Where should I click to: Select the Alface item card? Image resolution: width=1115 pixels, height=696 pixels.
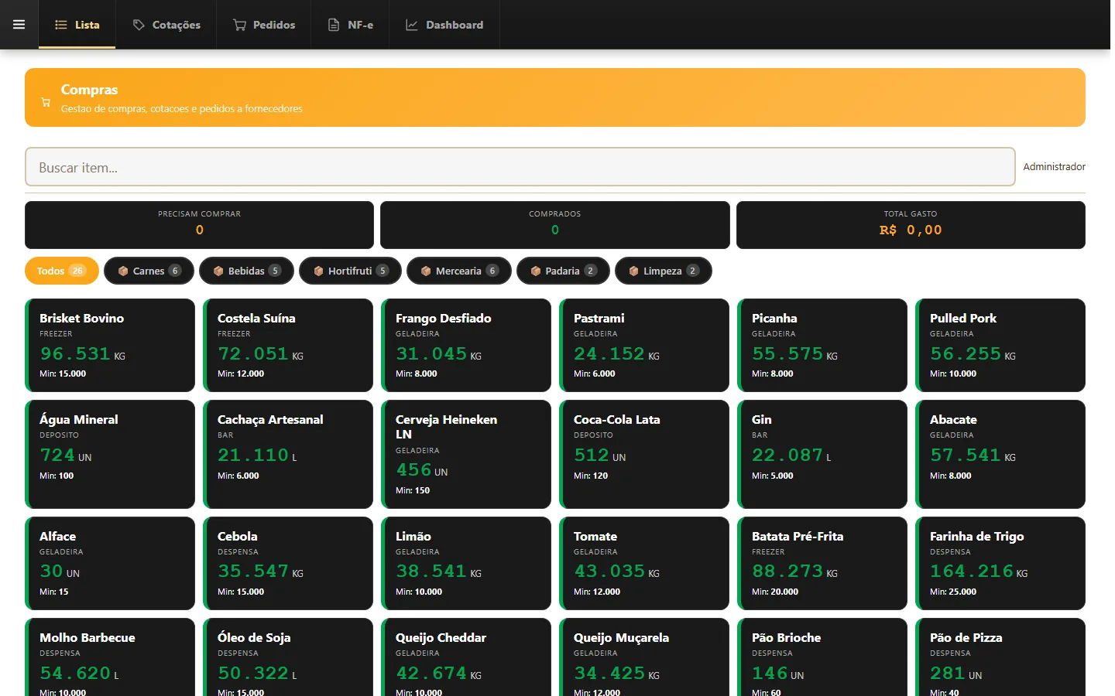point(110,563)
